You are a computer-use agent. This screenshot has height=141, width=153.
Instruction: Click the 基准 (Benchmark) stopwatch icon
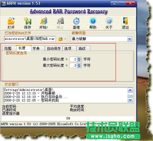click(x=76, y=21)
